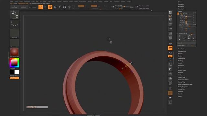Click the BPR render icon
The image size is (207, 116).
coord(170,13)
